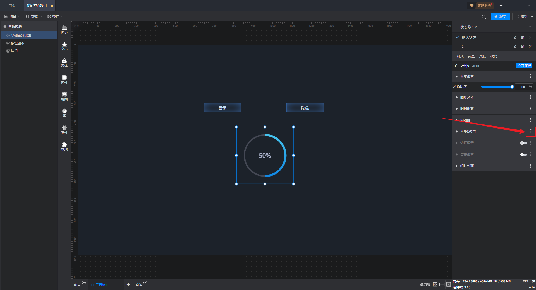Click the 预览 preview button
The image size is (536, 290).
[x=521, y=16]
